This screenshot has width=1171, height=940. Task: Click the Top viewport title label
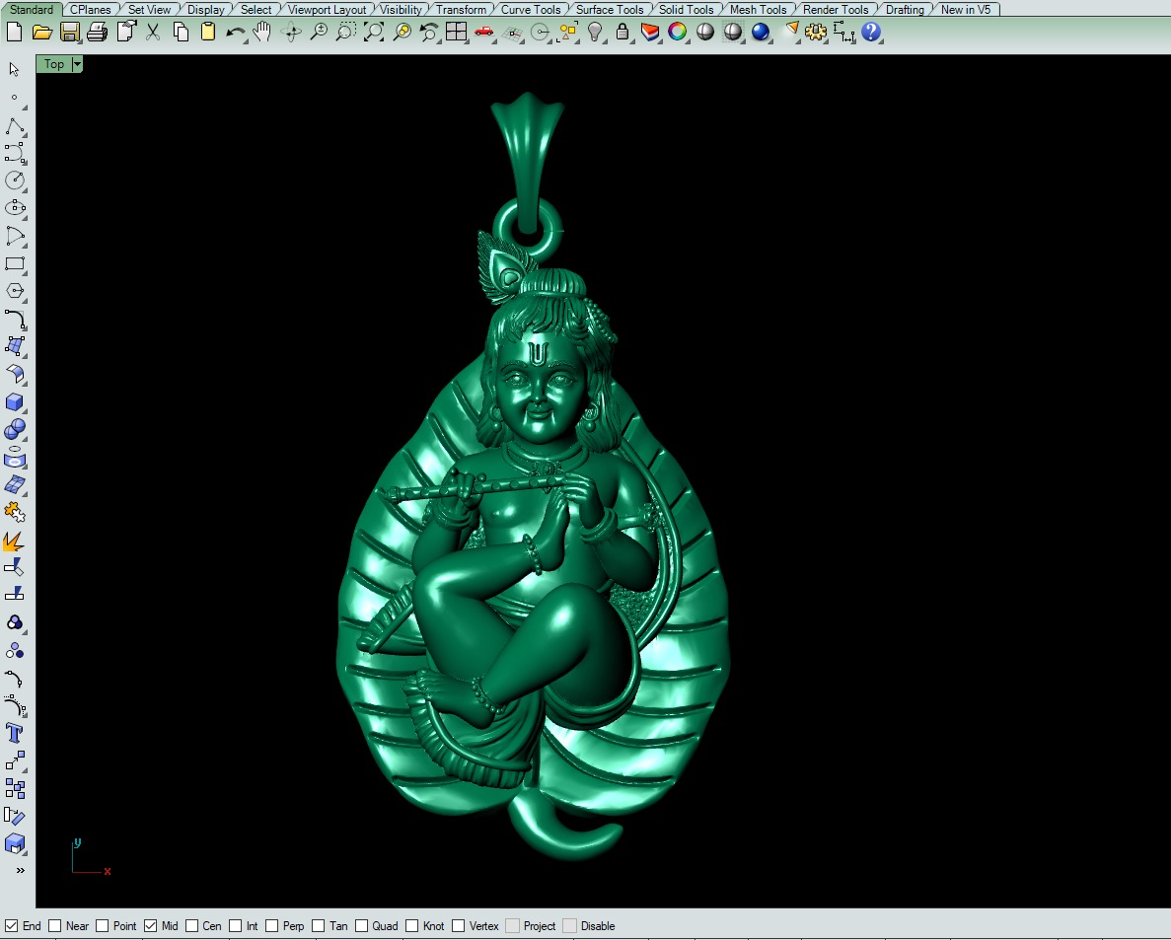click(54, 64)
